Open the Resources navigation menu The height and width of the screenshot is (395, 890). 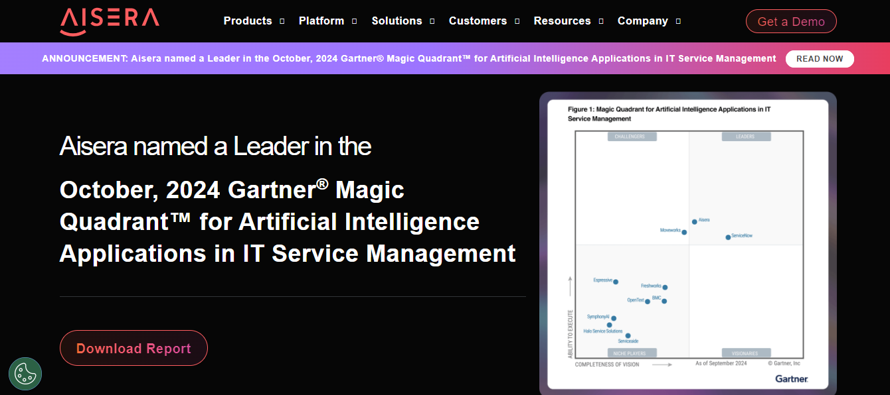click(x=562, y=21)
